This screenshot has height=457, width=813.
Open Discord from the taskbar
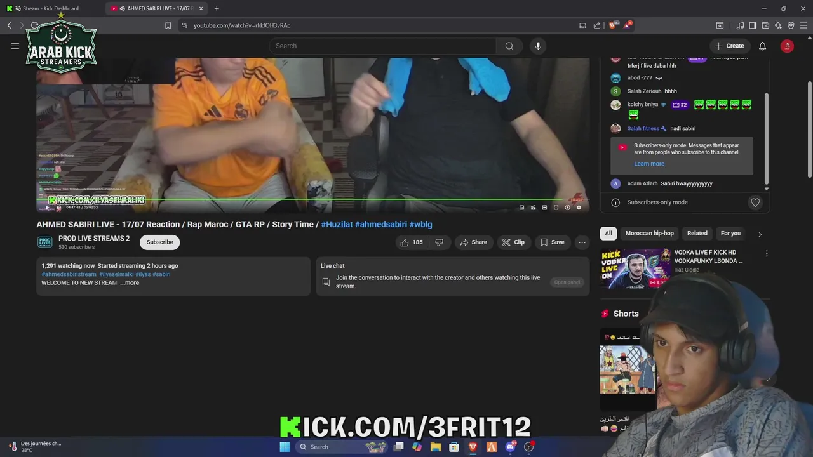click(510, 447)
